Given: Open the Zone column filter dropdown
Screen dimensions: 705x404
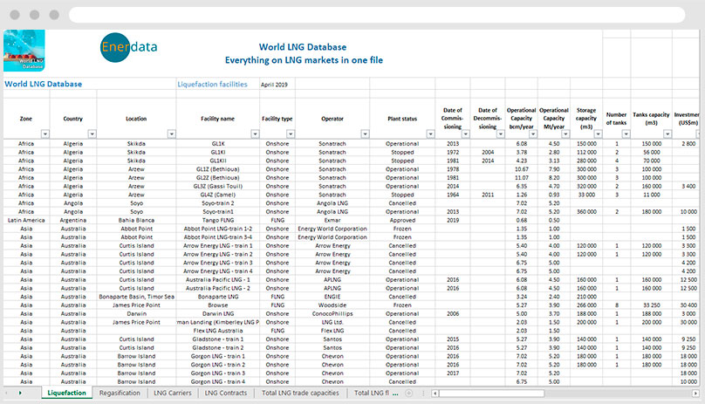Looking at the screenshot, I should point(44,134).
